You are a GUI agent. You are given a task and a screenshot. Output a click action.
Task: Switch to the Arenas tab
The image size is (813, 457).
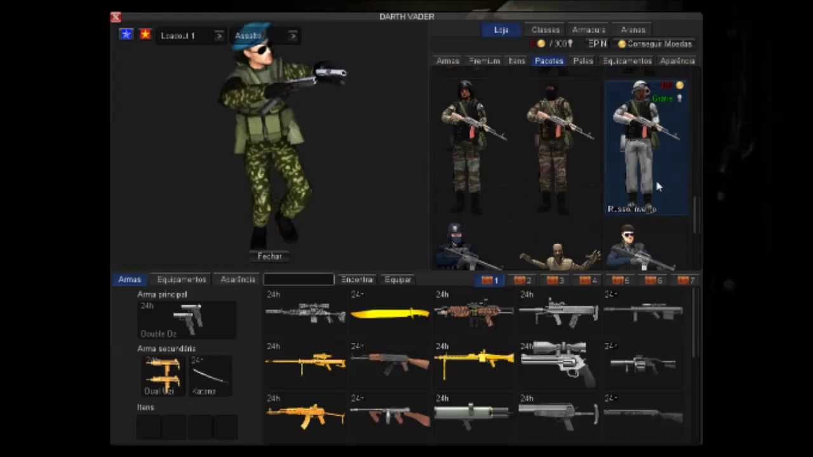click(633, 30)
